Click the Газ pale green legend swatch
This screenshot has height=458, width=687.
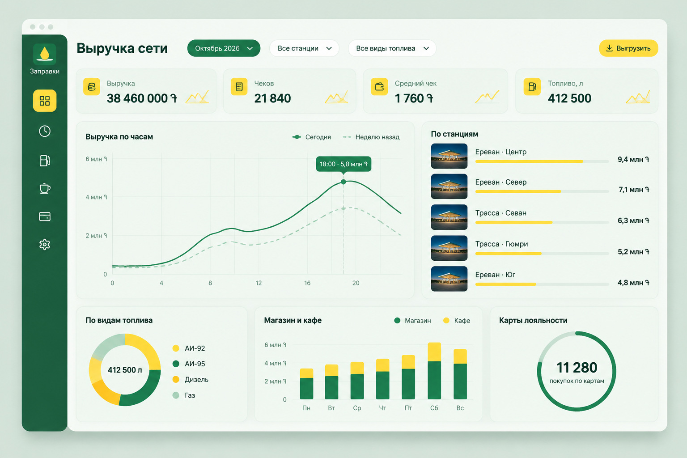click(x=176, y=395)
